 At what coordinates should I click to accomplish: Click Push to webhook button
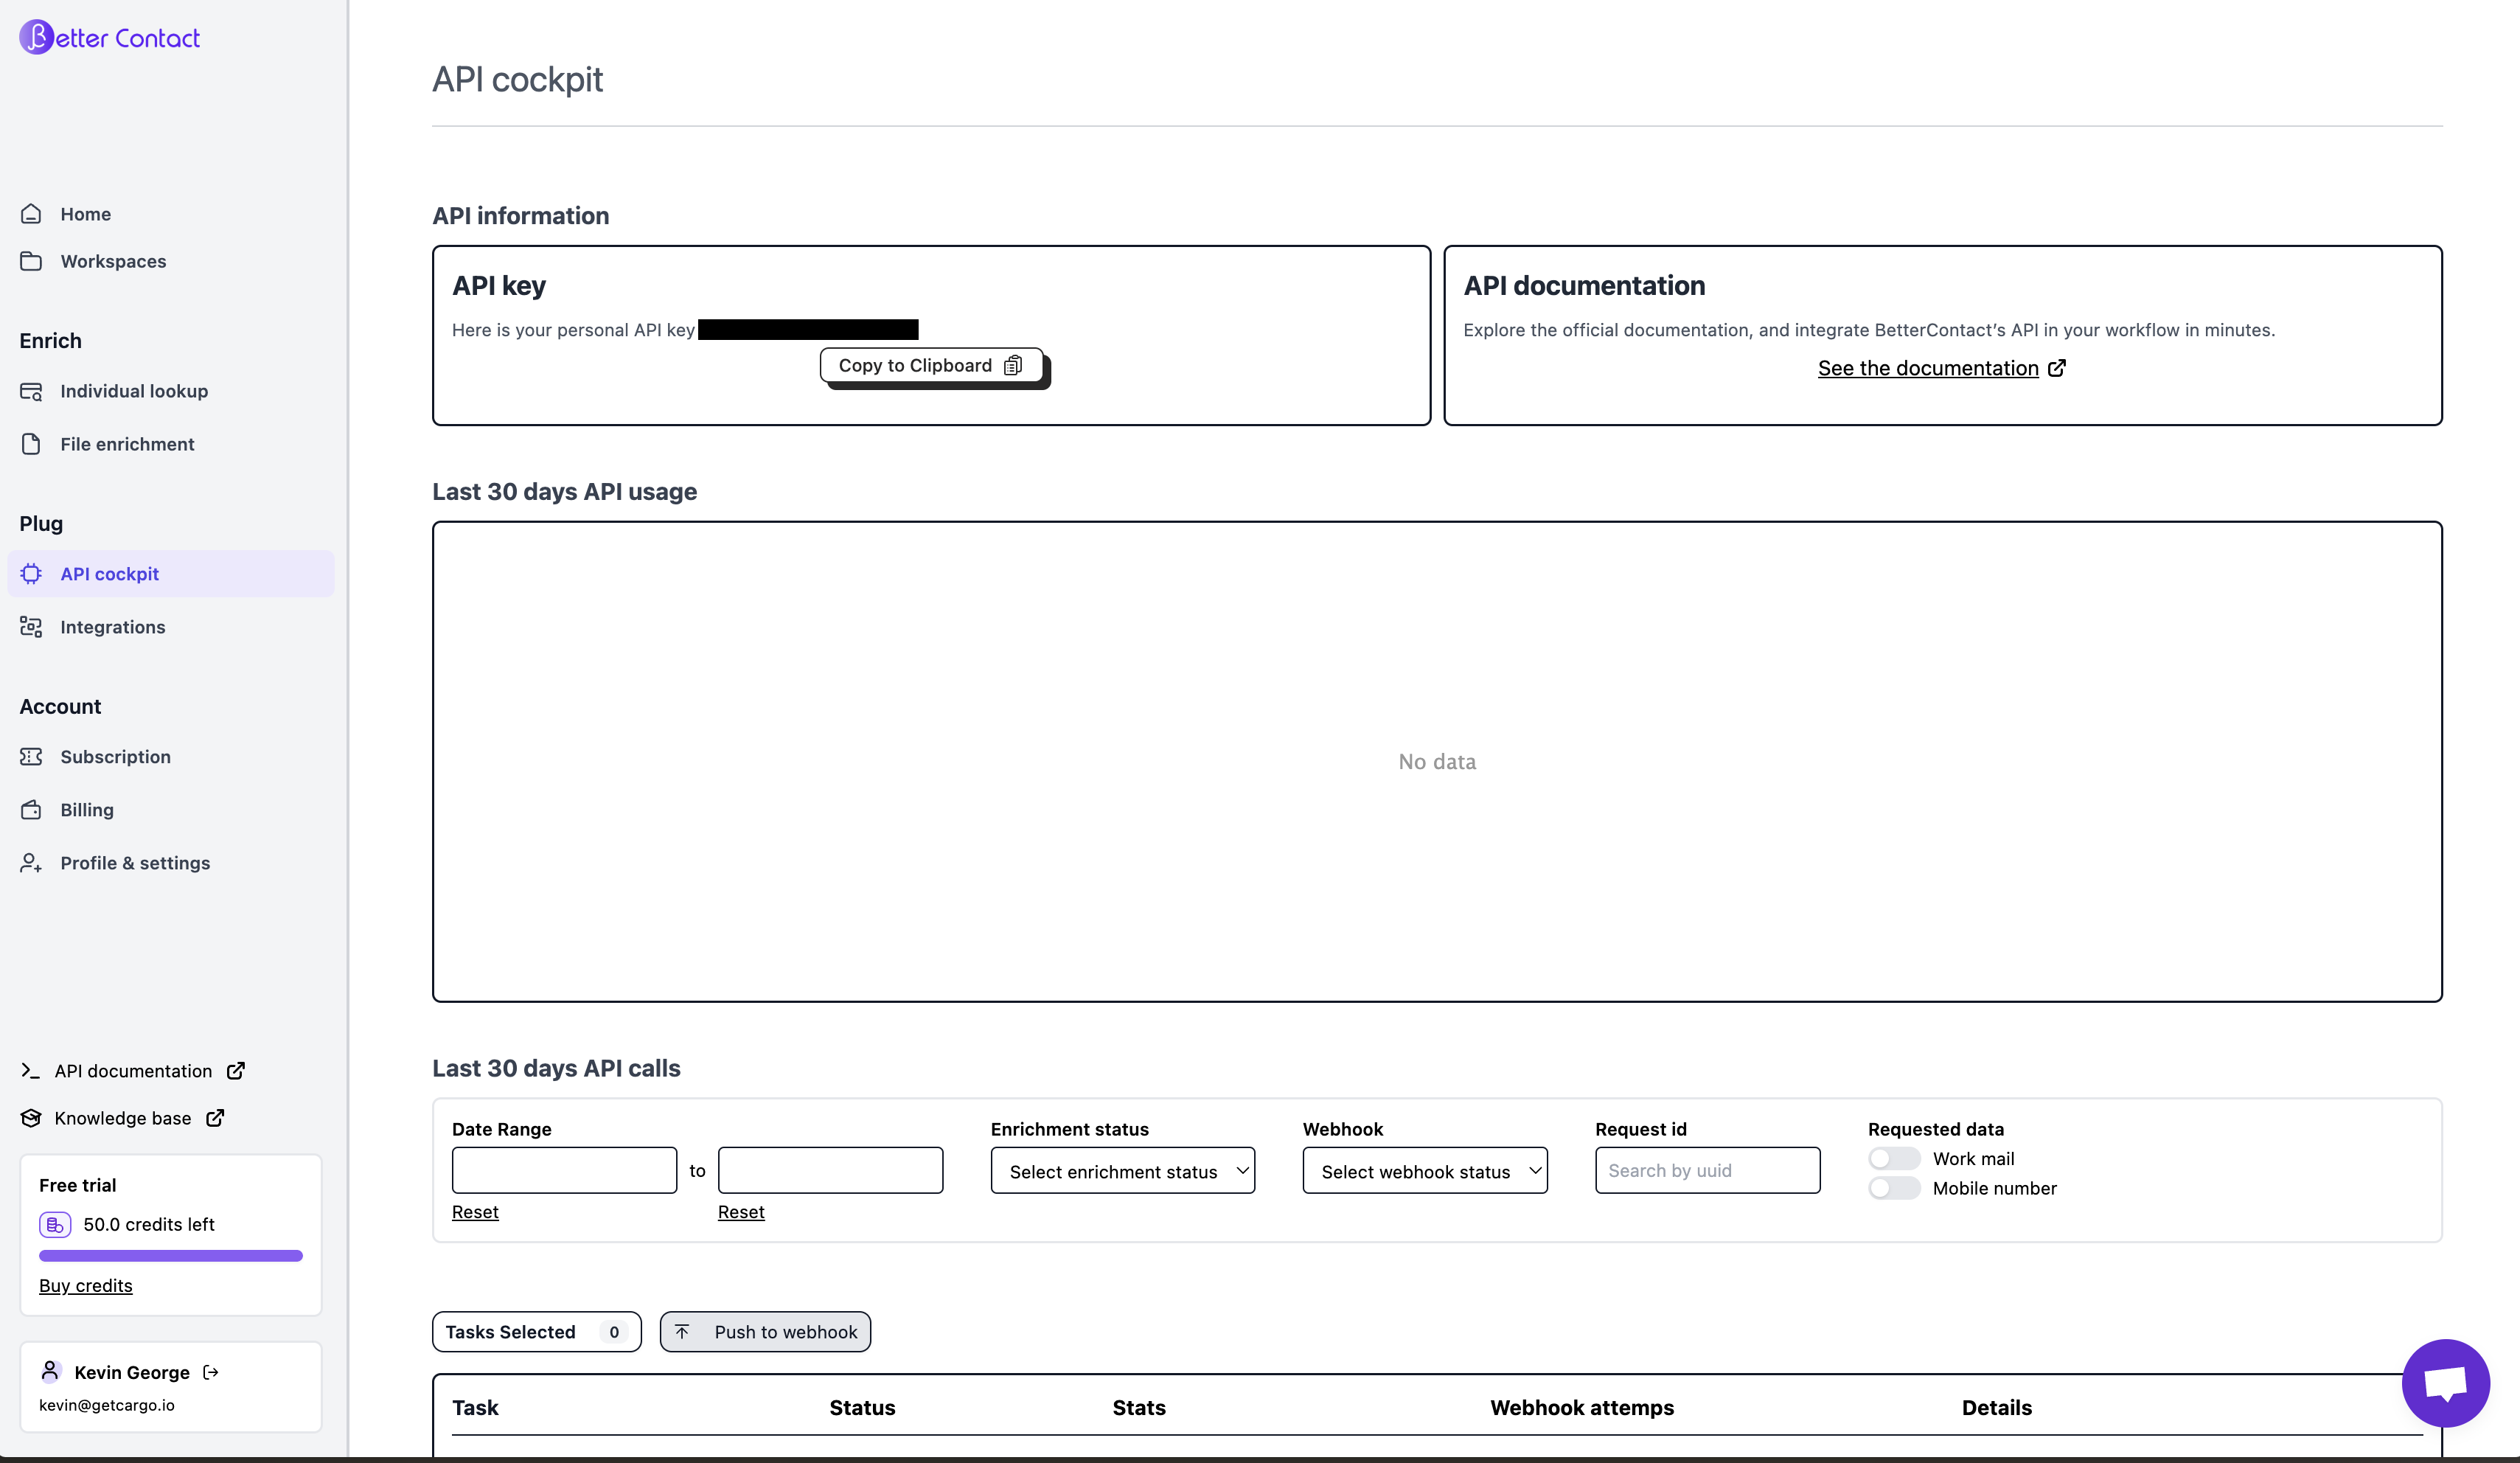click(x=765, y=1331)
